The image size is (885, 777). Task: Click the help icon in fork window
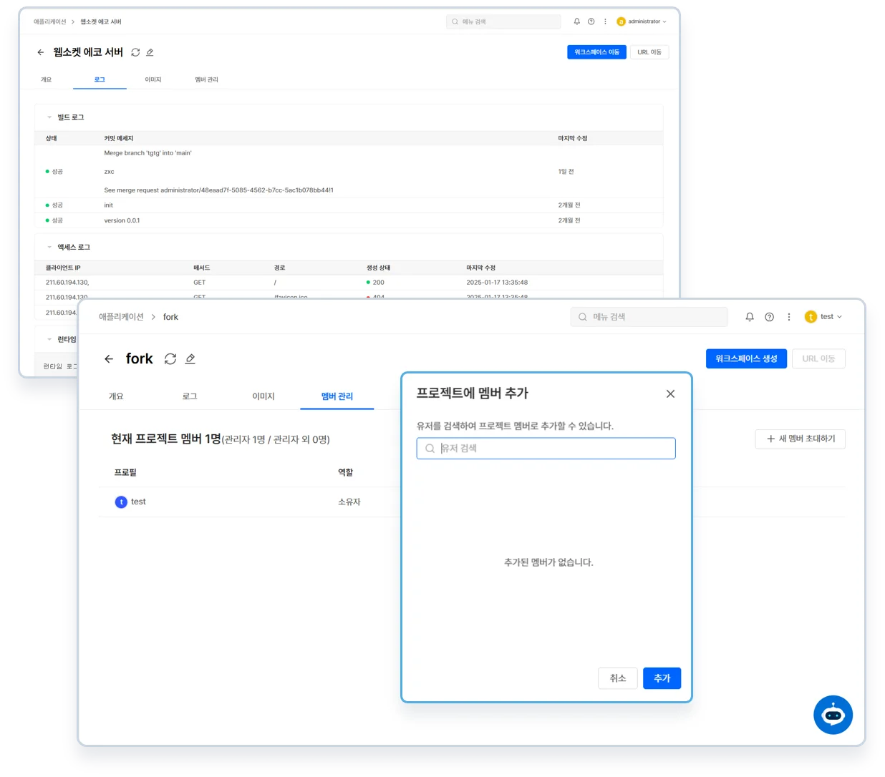(769, 317)
